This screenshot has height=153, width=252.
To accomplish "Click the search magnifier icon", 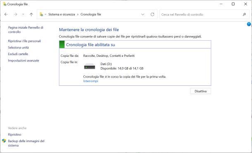I will (x=244, y=15).
